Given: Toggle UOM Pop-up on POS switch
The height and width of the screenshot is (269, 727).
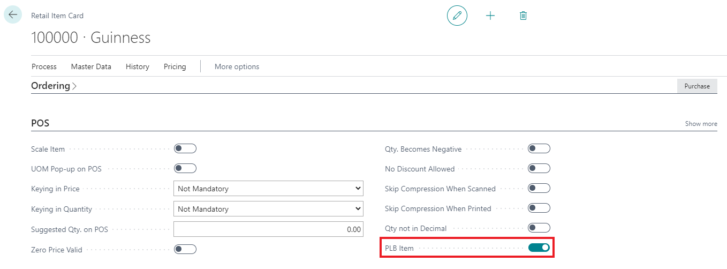Looking at the screenshot, I should coord(185,168).
